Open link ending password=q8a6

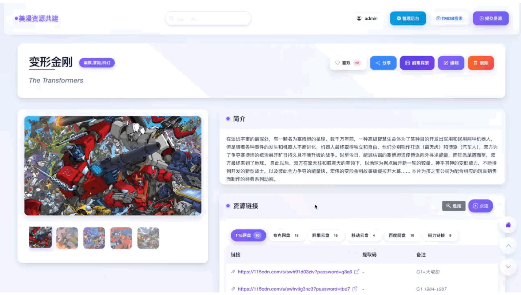(x=295, y=272)
